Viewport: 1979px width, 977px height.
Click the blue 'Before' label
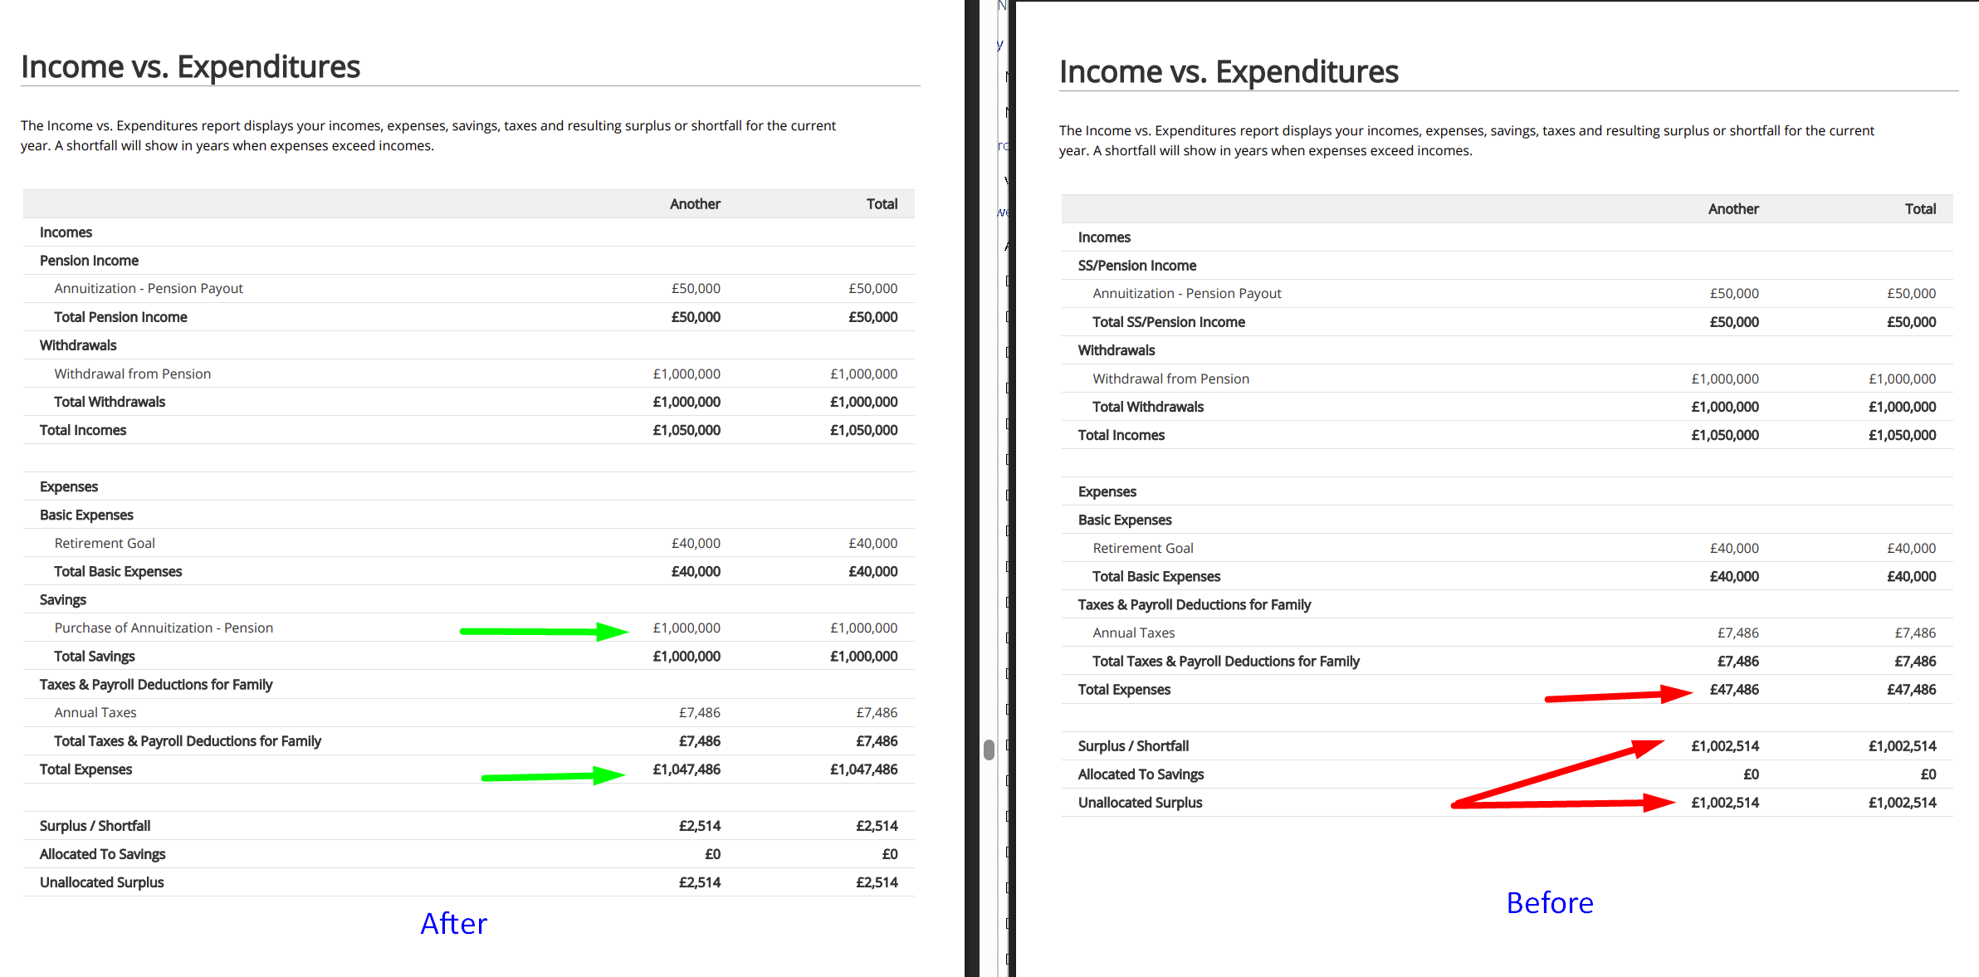click(1549, 903)
